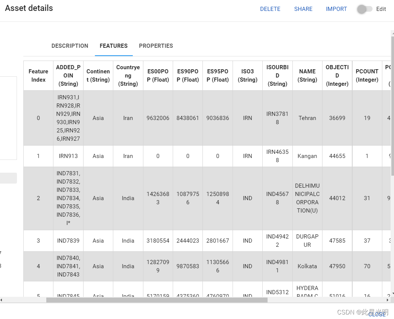The width and height of the screenshot is (394, 319).
Task: Switch to the DESCRIPTION tab
Action: pyautogui.click(x=70, y=46)
